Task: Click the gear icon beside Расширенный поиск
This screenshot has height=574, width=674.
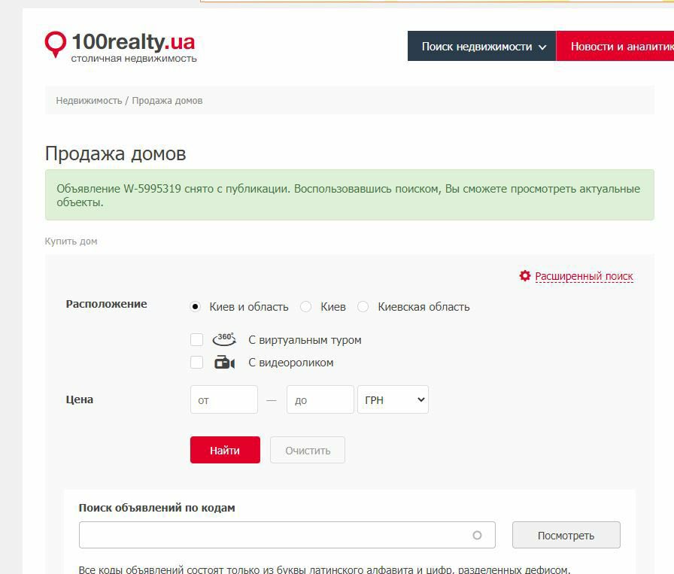Action: (x=525, y=276)
